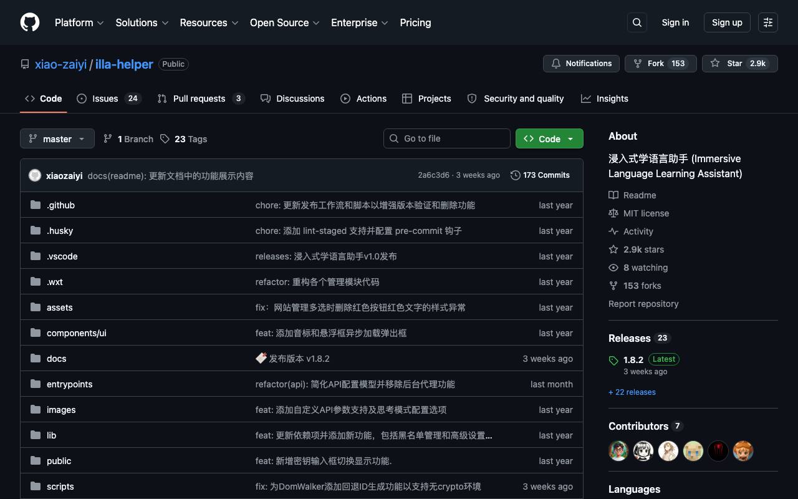Screen dimensions: 798x499
Task: Open the Pricing page
Action: pyautogui.click(x=415, y=22)
